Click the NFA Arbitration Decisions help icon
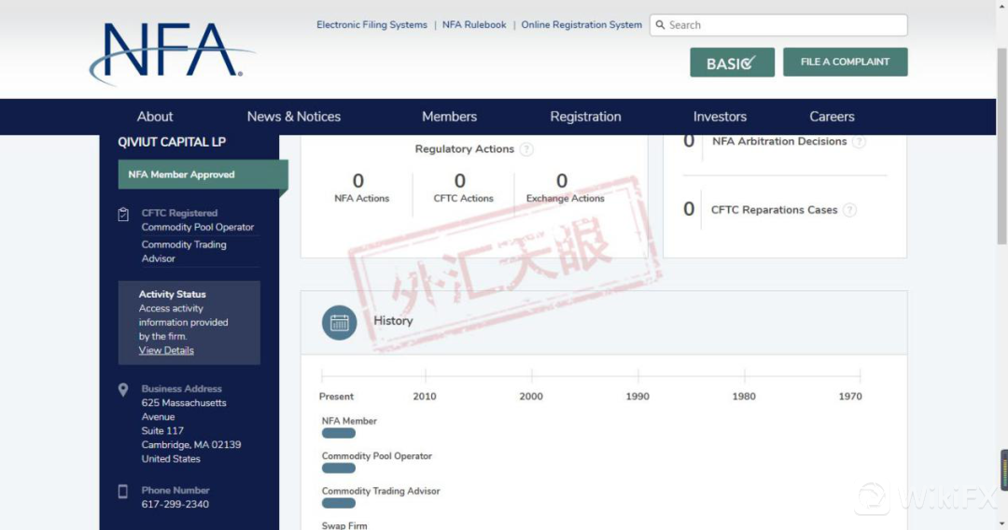Viewport: 1008px width, 530px height. 859,141
